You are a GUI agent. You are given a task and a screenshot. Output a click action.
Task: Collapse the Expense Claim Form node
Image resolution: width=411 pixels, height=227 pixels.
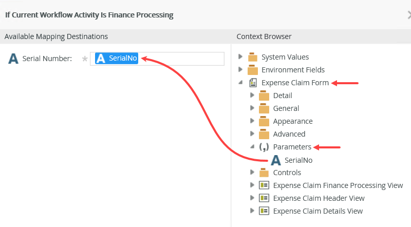coord(240,83)
